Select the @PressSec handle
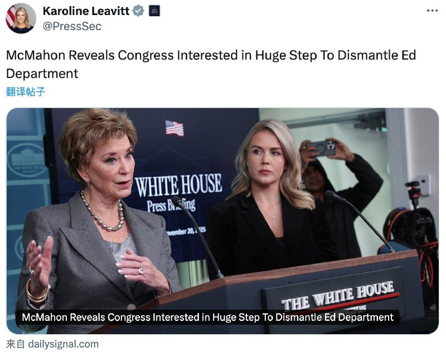The height and width of the screenshot is (352, 446). (72, 26)
